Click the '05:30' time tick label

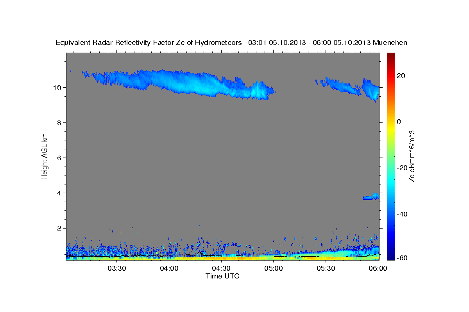click(326, 269)
